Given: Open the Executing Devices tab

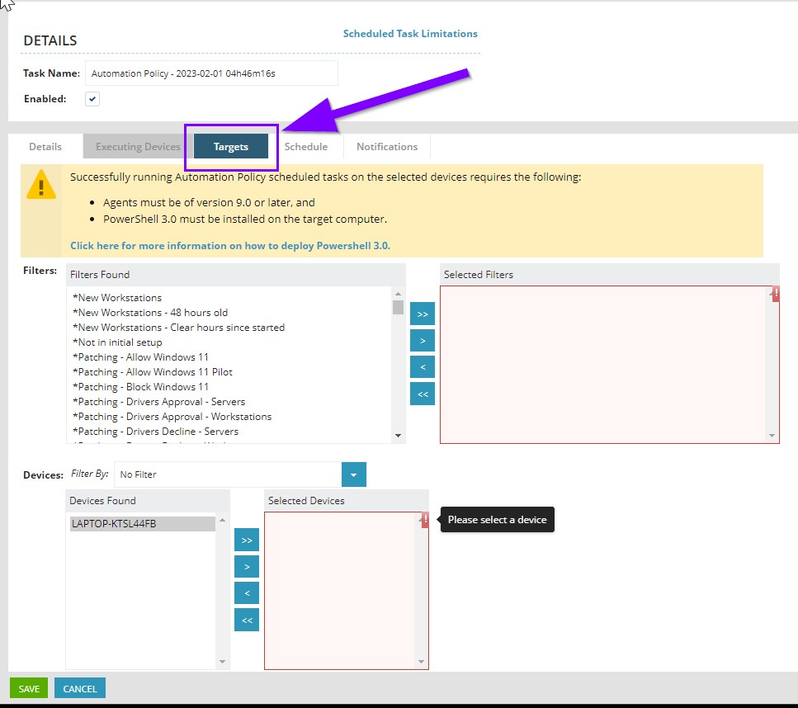Looking at the screenshot, I should tap(138, 147).
